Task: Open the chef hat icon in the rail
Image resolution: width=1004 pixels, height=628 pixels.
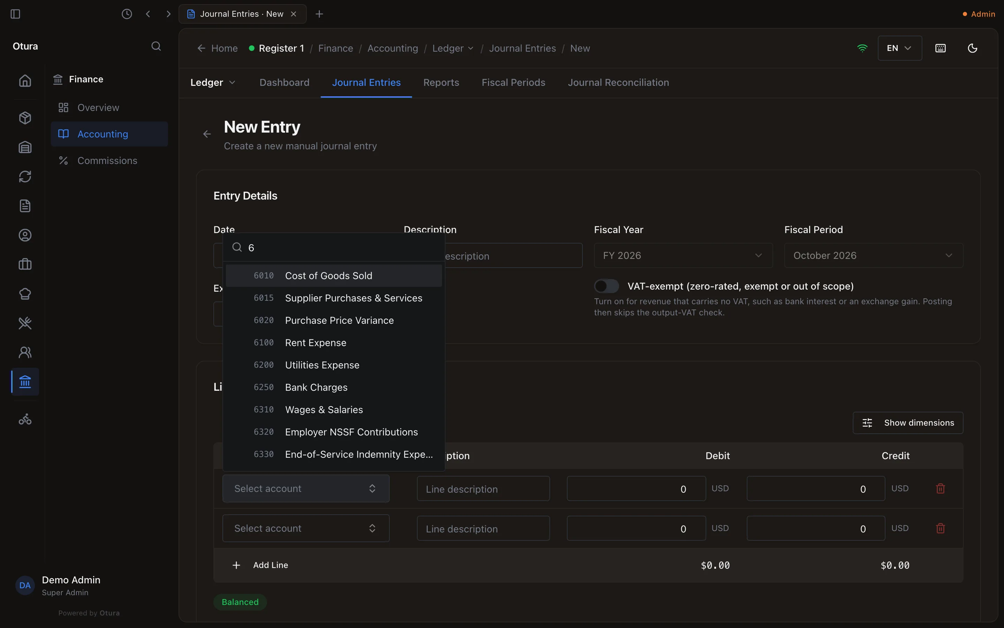Action: pyautogui.click(x=25, y=294)
